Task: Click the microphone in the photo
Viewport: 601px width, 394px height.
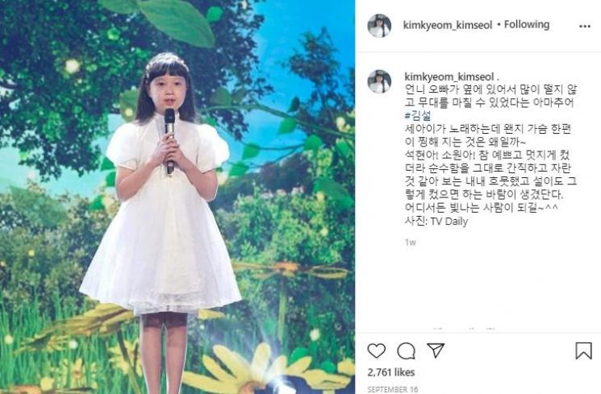Action: point(169,141)
